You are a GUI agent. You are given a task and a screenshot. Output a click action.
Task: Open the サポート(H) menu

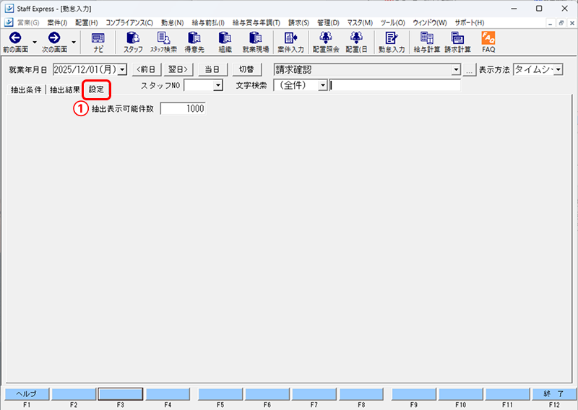tap(469, 23)
